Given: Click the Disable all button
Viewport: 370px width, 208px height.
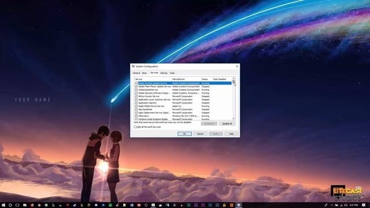Looking at the screenshot, I should tap(227, 124).
